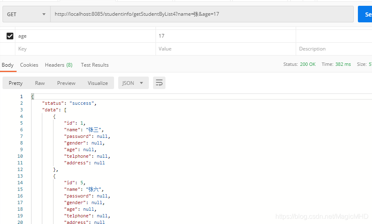This screenshot has height=224, width=372.
Task: Select the Raw view mode
Action: pyautogui.click(x=40, y=83)
